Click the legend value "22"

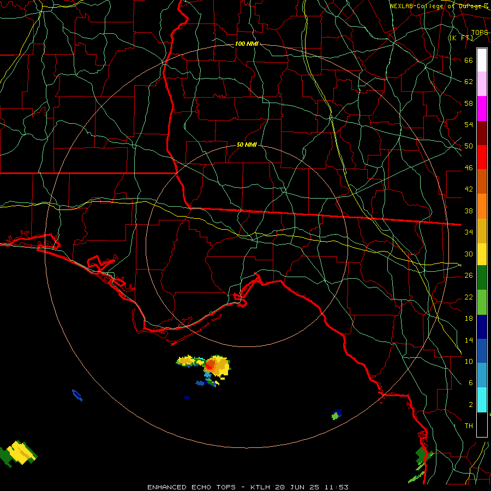469,297
